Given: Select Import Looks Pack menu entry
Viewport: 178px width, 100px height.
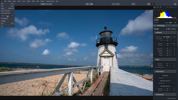Looking at the screenshot, I should pyautogui.click(x=7, y=11).
